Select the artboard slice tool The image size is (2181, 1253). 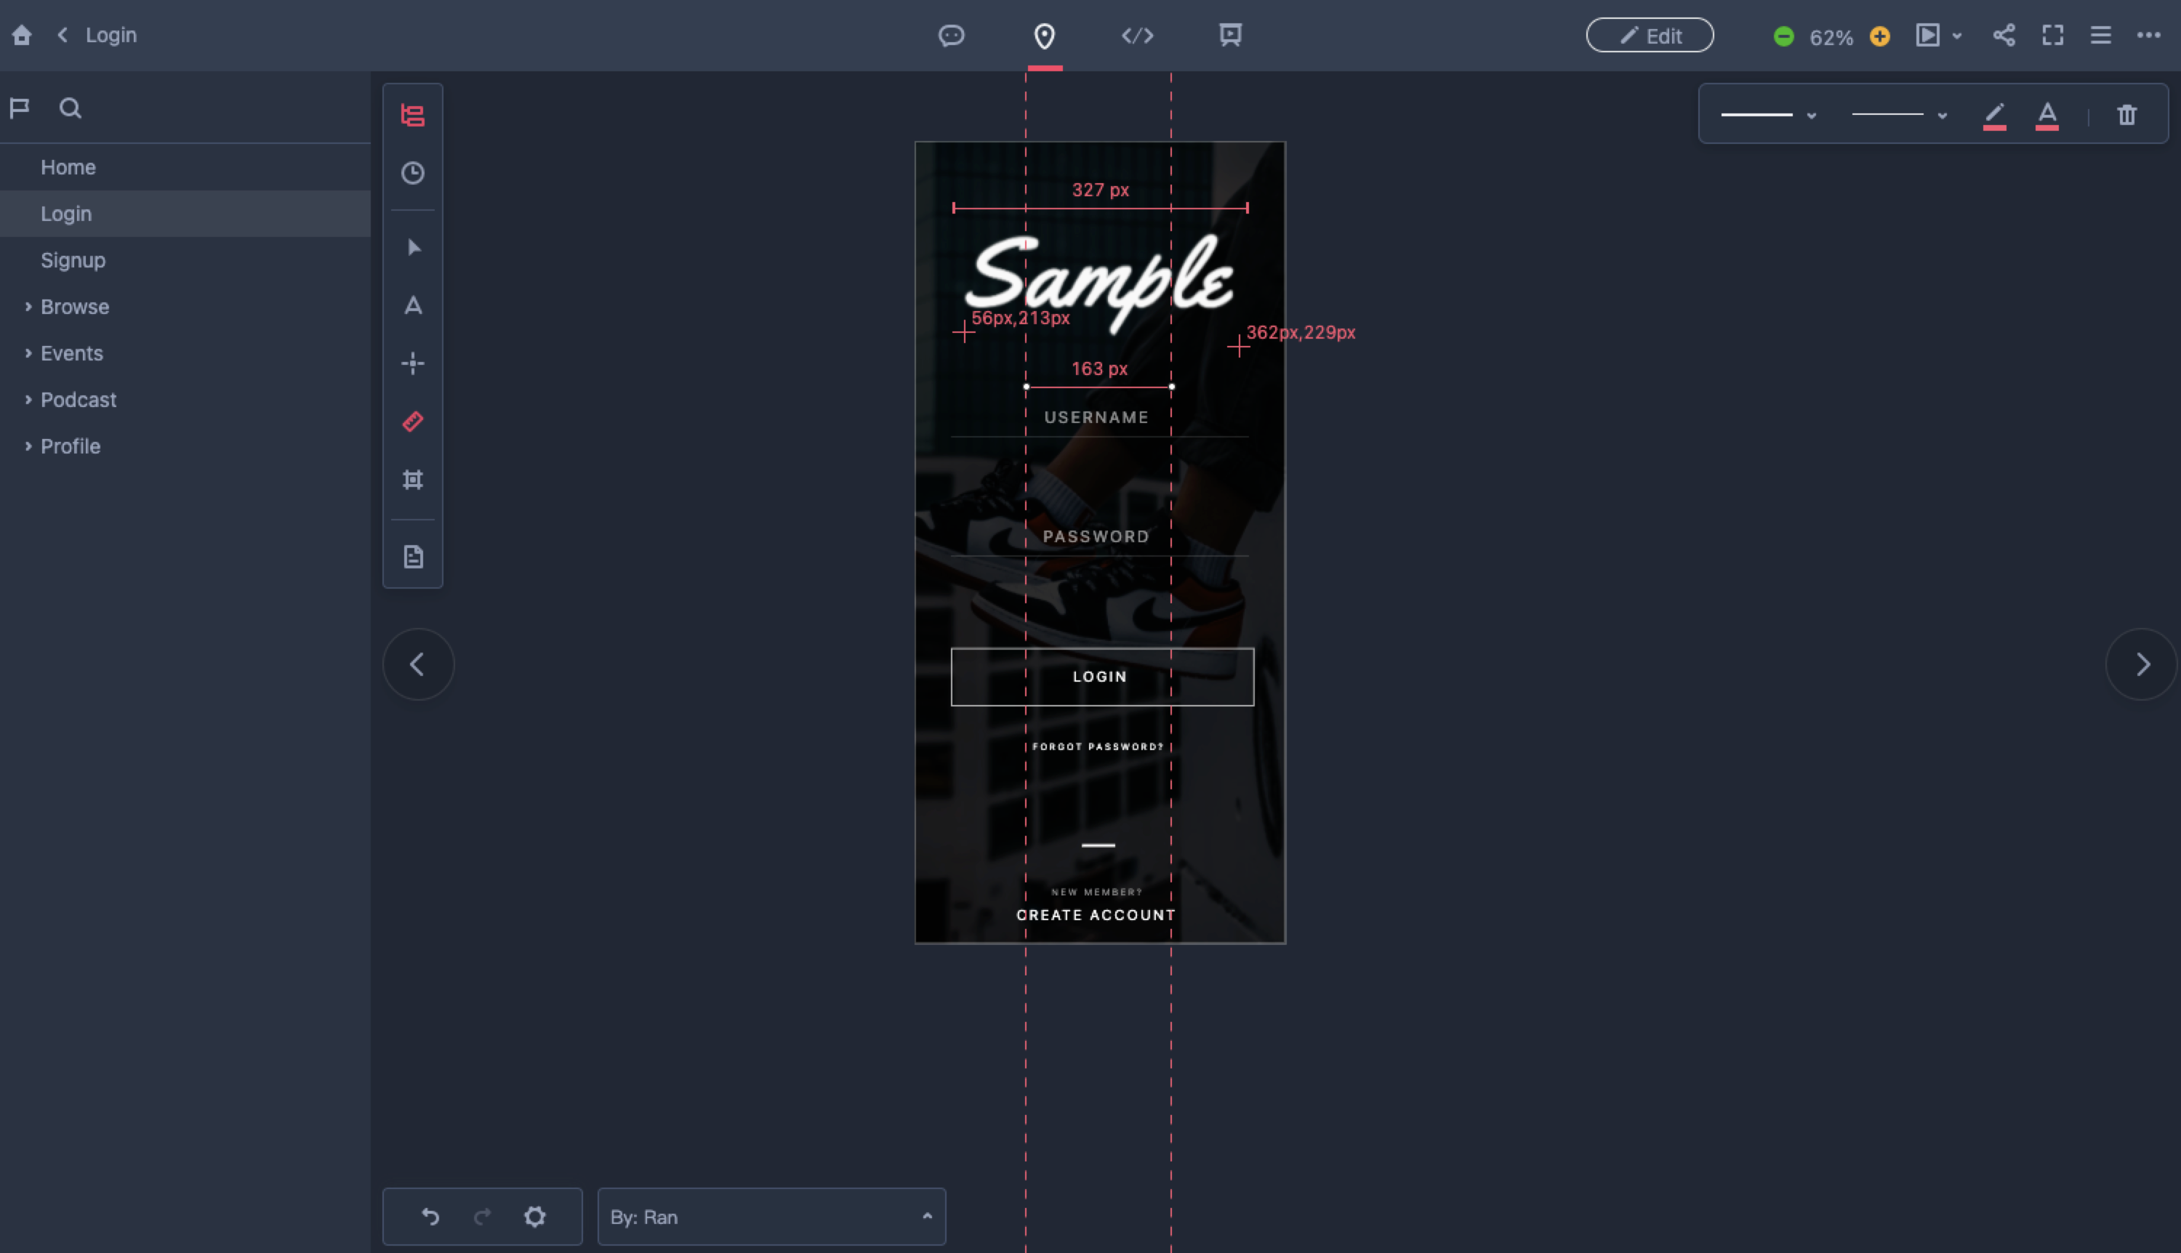click(x=413, y=480)
